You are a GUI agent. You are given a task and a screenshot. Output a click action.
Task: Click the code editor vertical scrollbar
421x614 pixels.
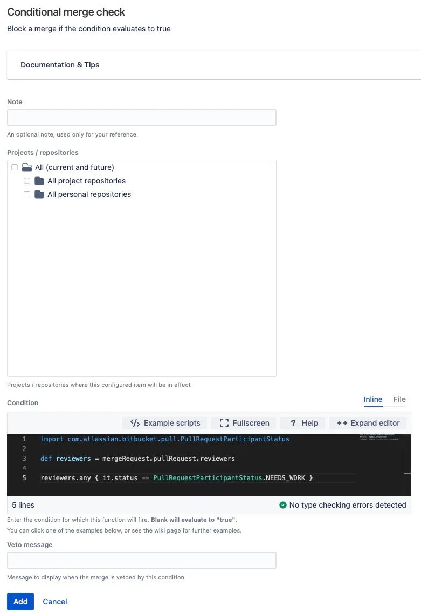[x=408, y=465]
